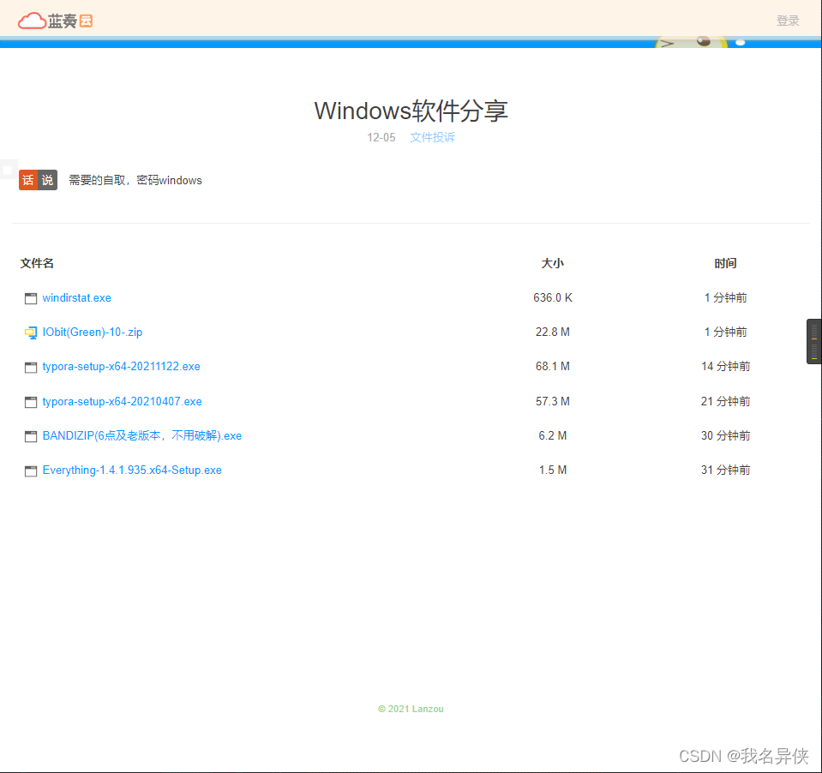The height and width of the screenshot is (773, 822).
Task: Click the 22.8 M size value
Action: pyautogui.click(x=553, y=332)
